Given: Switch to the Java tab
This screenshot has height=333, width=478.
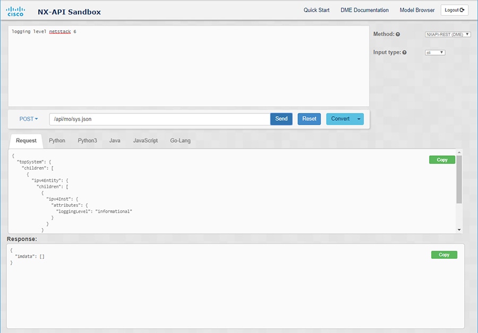Looking at the screenshot, I should (x=115, y=141).
